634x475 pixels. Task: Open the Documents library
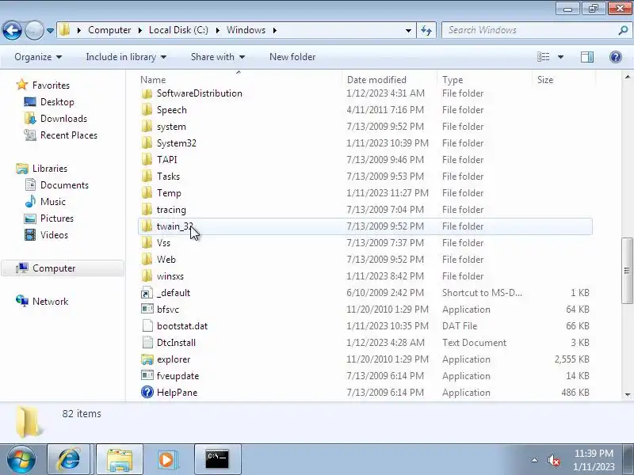[64, 185]
